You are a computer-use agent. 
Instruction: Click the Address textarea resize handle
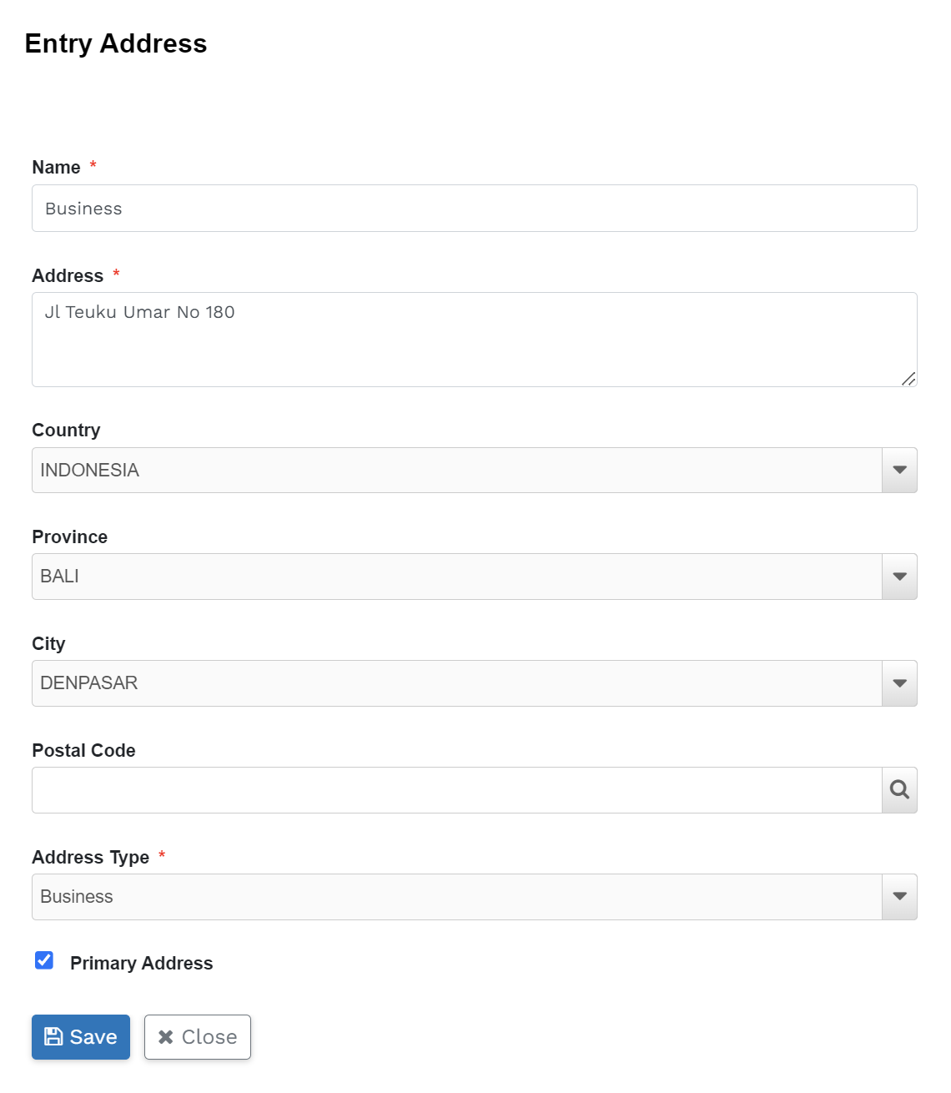[908, 379]
